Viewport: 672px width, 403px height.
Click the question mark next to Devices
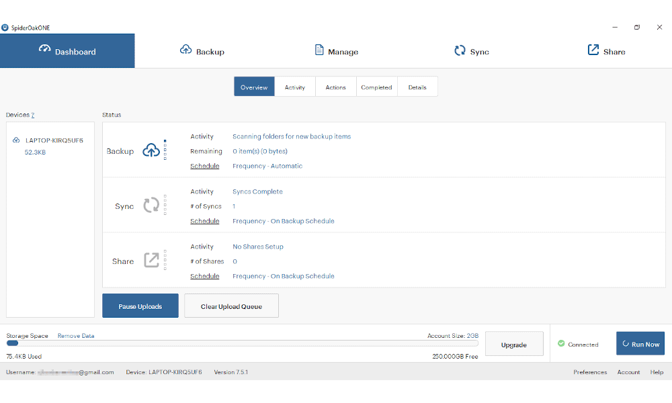(32, 115)
